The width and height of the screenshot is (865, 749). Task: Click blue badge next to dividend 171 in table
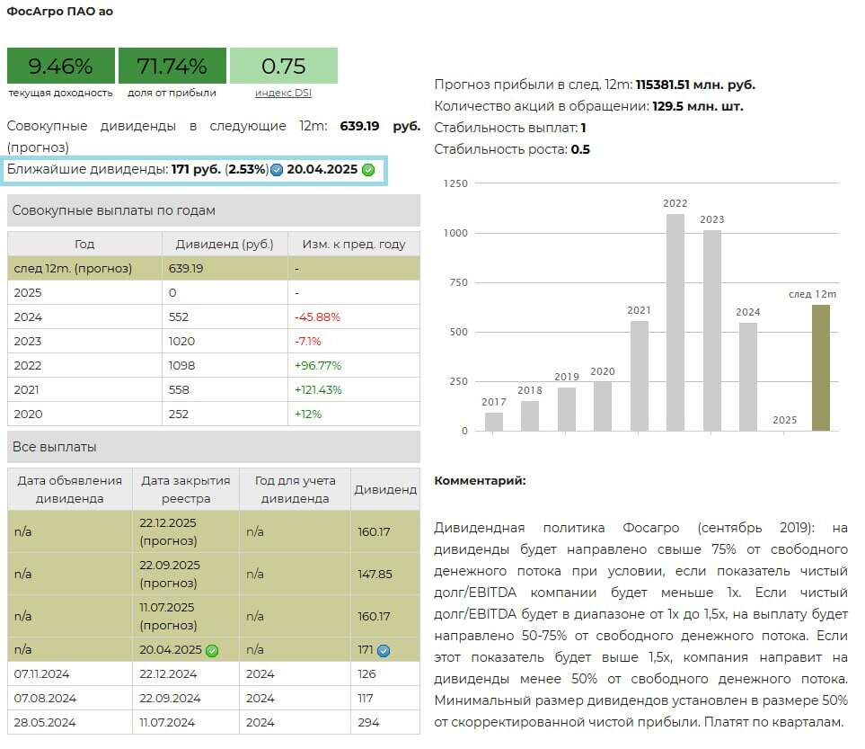(384, 650)
